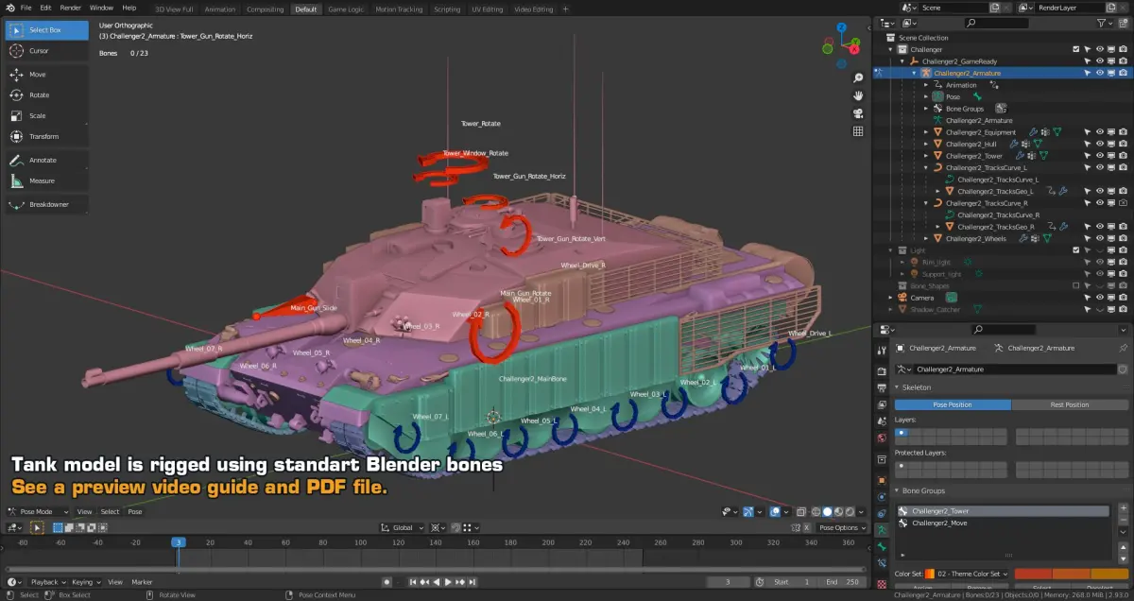Toggle Challenger collection exclude checkbox
Viewport: 1134px width, 601px height.
pyautogui.click(x=1076, y=49)
